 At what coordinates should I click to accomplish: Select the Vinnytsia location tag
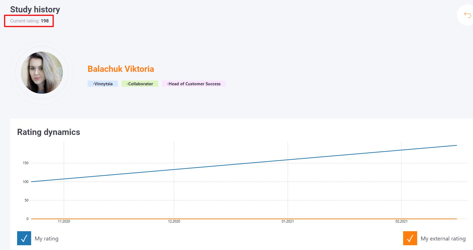pyautogui.click(x=103, y=84)
